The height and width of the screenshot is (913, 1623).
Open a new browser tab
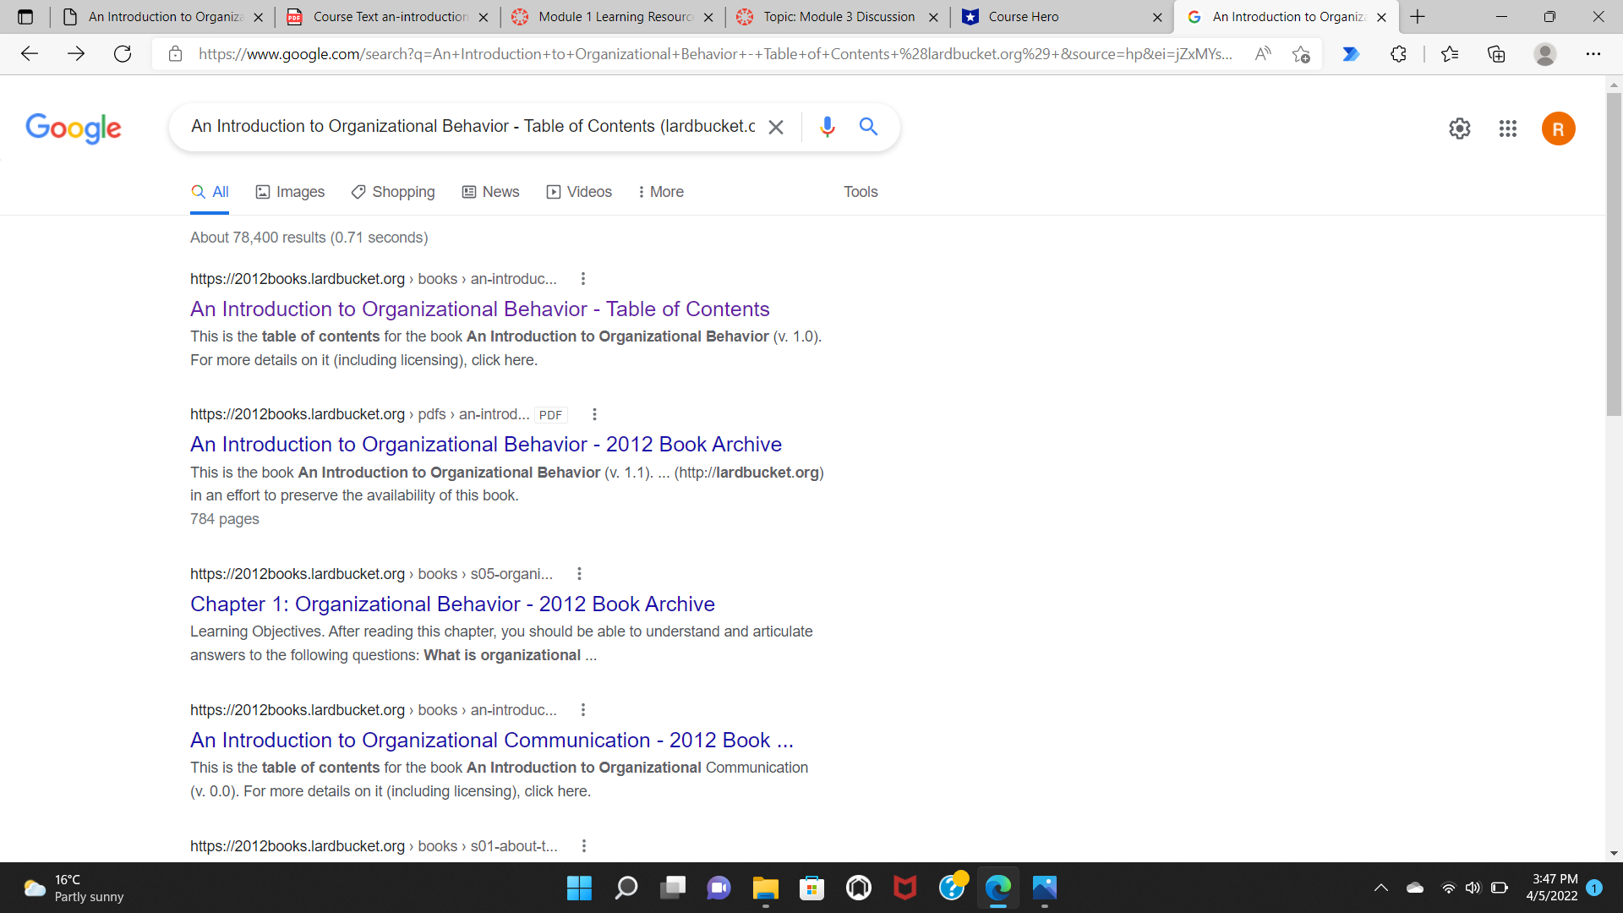1418,17
